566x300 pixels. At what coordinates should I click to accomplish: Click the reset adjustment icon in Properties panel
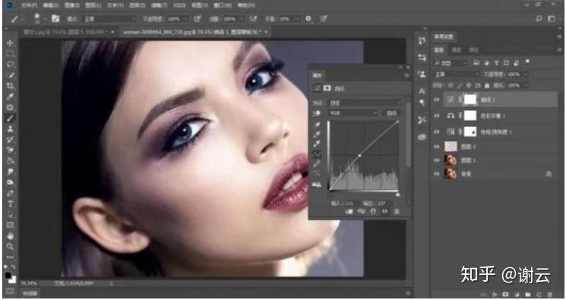point(373,212)
